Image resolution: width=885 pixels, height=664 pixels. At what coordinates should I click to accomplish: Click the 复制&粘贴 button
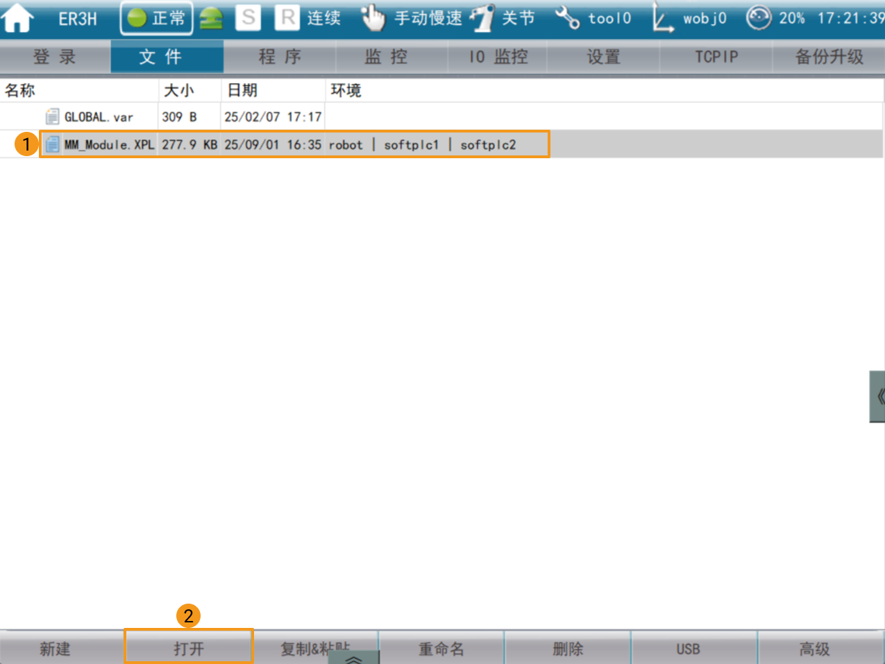[316, 648]
